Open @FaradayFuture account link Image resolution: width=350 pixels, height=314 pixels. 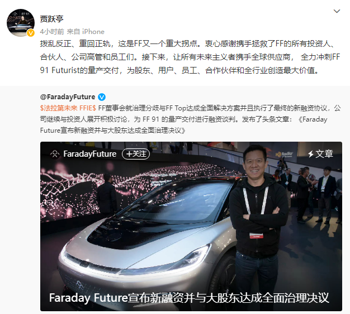[x=68, y=97]
